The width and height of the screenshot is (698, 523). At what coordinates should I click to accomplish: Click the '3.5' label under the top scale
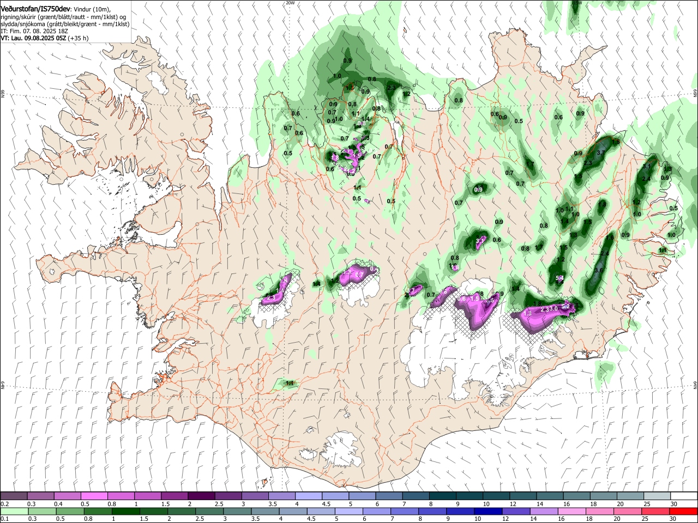(x=273, y=504)
